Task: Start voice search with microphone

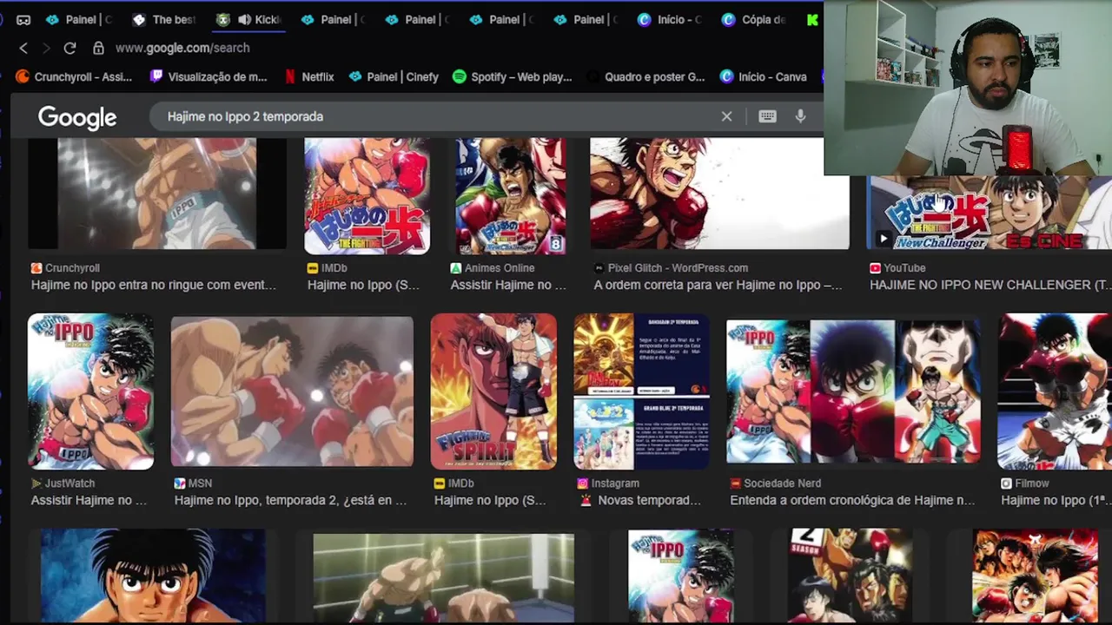Action: point(800,116)
